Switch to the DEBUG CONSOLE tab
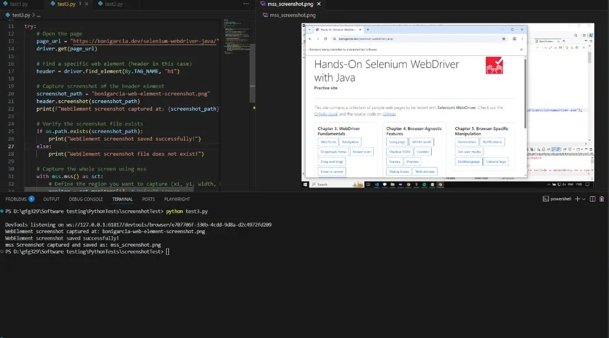The height and width of the screenshot is (338, 609). [86, 199]
